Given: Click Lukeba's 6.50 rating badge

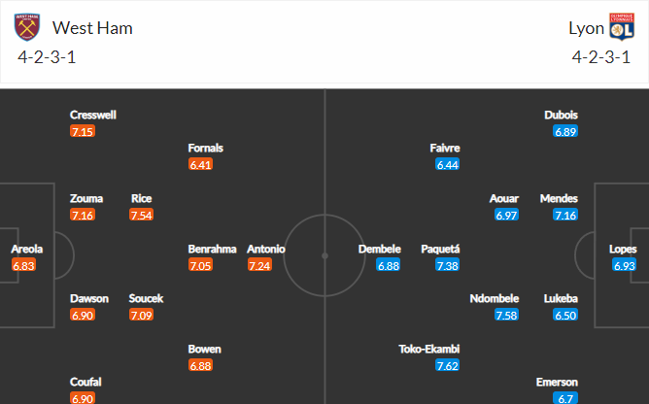Looking at the screenshot, I should click(566, 315).
